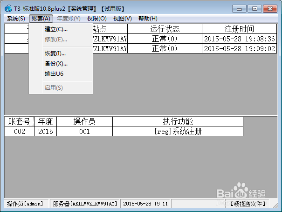Select the [reg]系统注册 function cell
This screenshot has width=282, height=212.
178,131
